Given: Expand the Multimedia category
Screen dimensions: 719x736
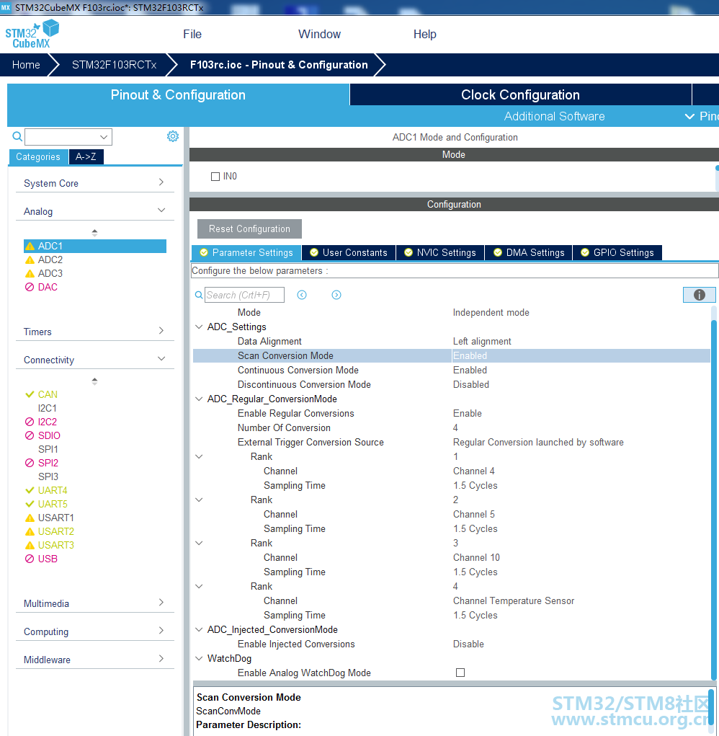Looking at the screenshot, I should 161,602.
